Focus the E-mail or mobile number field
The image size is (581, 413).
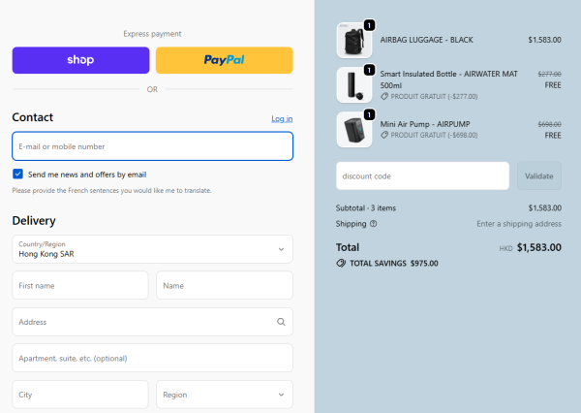pyautogui.click(x=152, y=146)
